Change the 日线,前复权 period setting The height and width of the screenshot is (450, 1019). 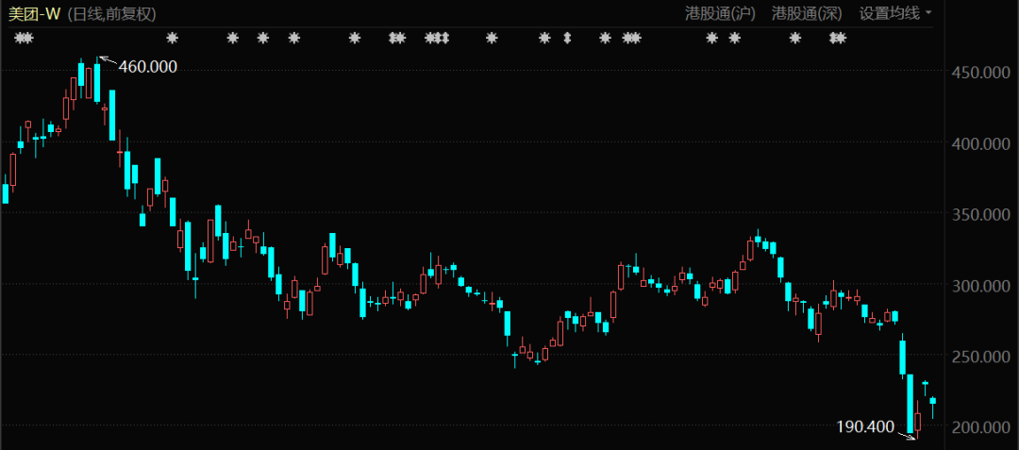(112, 13)
